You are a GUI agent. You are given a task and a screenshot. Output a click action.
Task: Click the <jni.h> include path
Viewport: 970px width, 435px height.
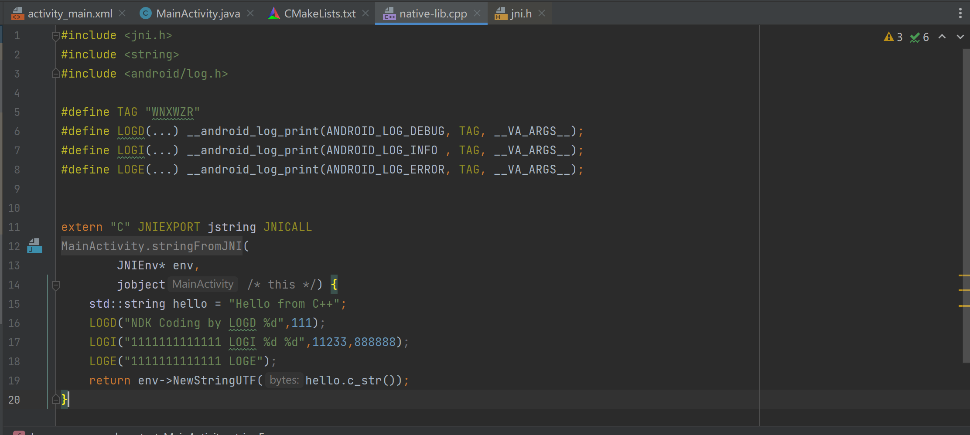(x=148, y=35)
